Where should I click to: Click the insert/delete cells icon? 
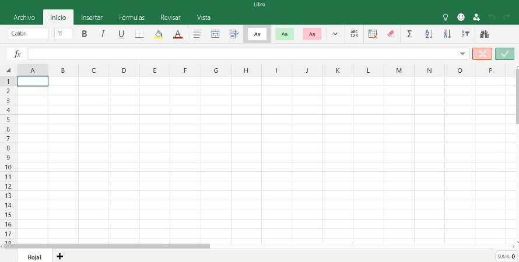373,34
